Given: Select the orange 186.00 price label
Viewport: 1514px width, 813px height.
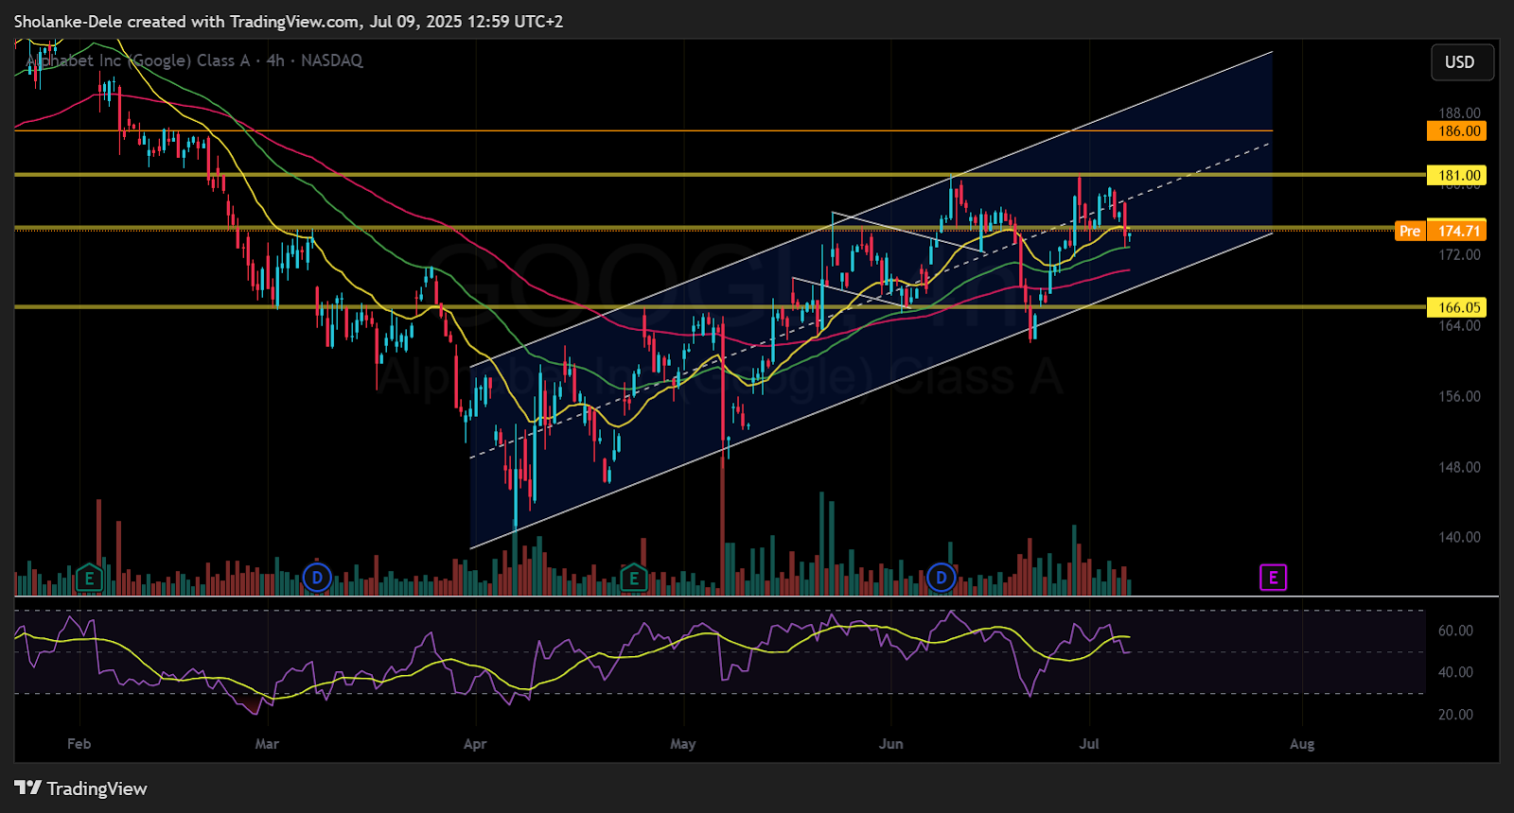Looking at the screenshot, I should click(x=1457, y=131).
